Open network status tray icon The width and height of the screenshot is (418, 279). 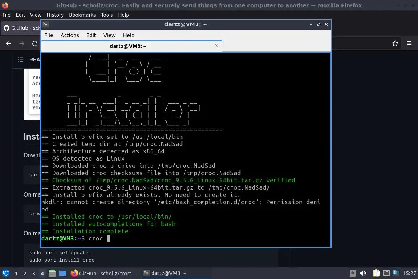tap(386, 273)
